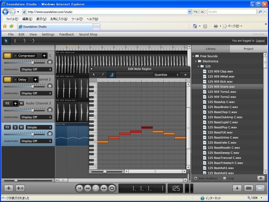
Task: Mute the Simple instrument channel
Action: (x=21, y=127)
